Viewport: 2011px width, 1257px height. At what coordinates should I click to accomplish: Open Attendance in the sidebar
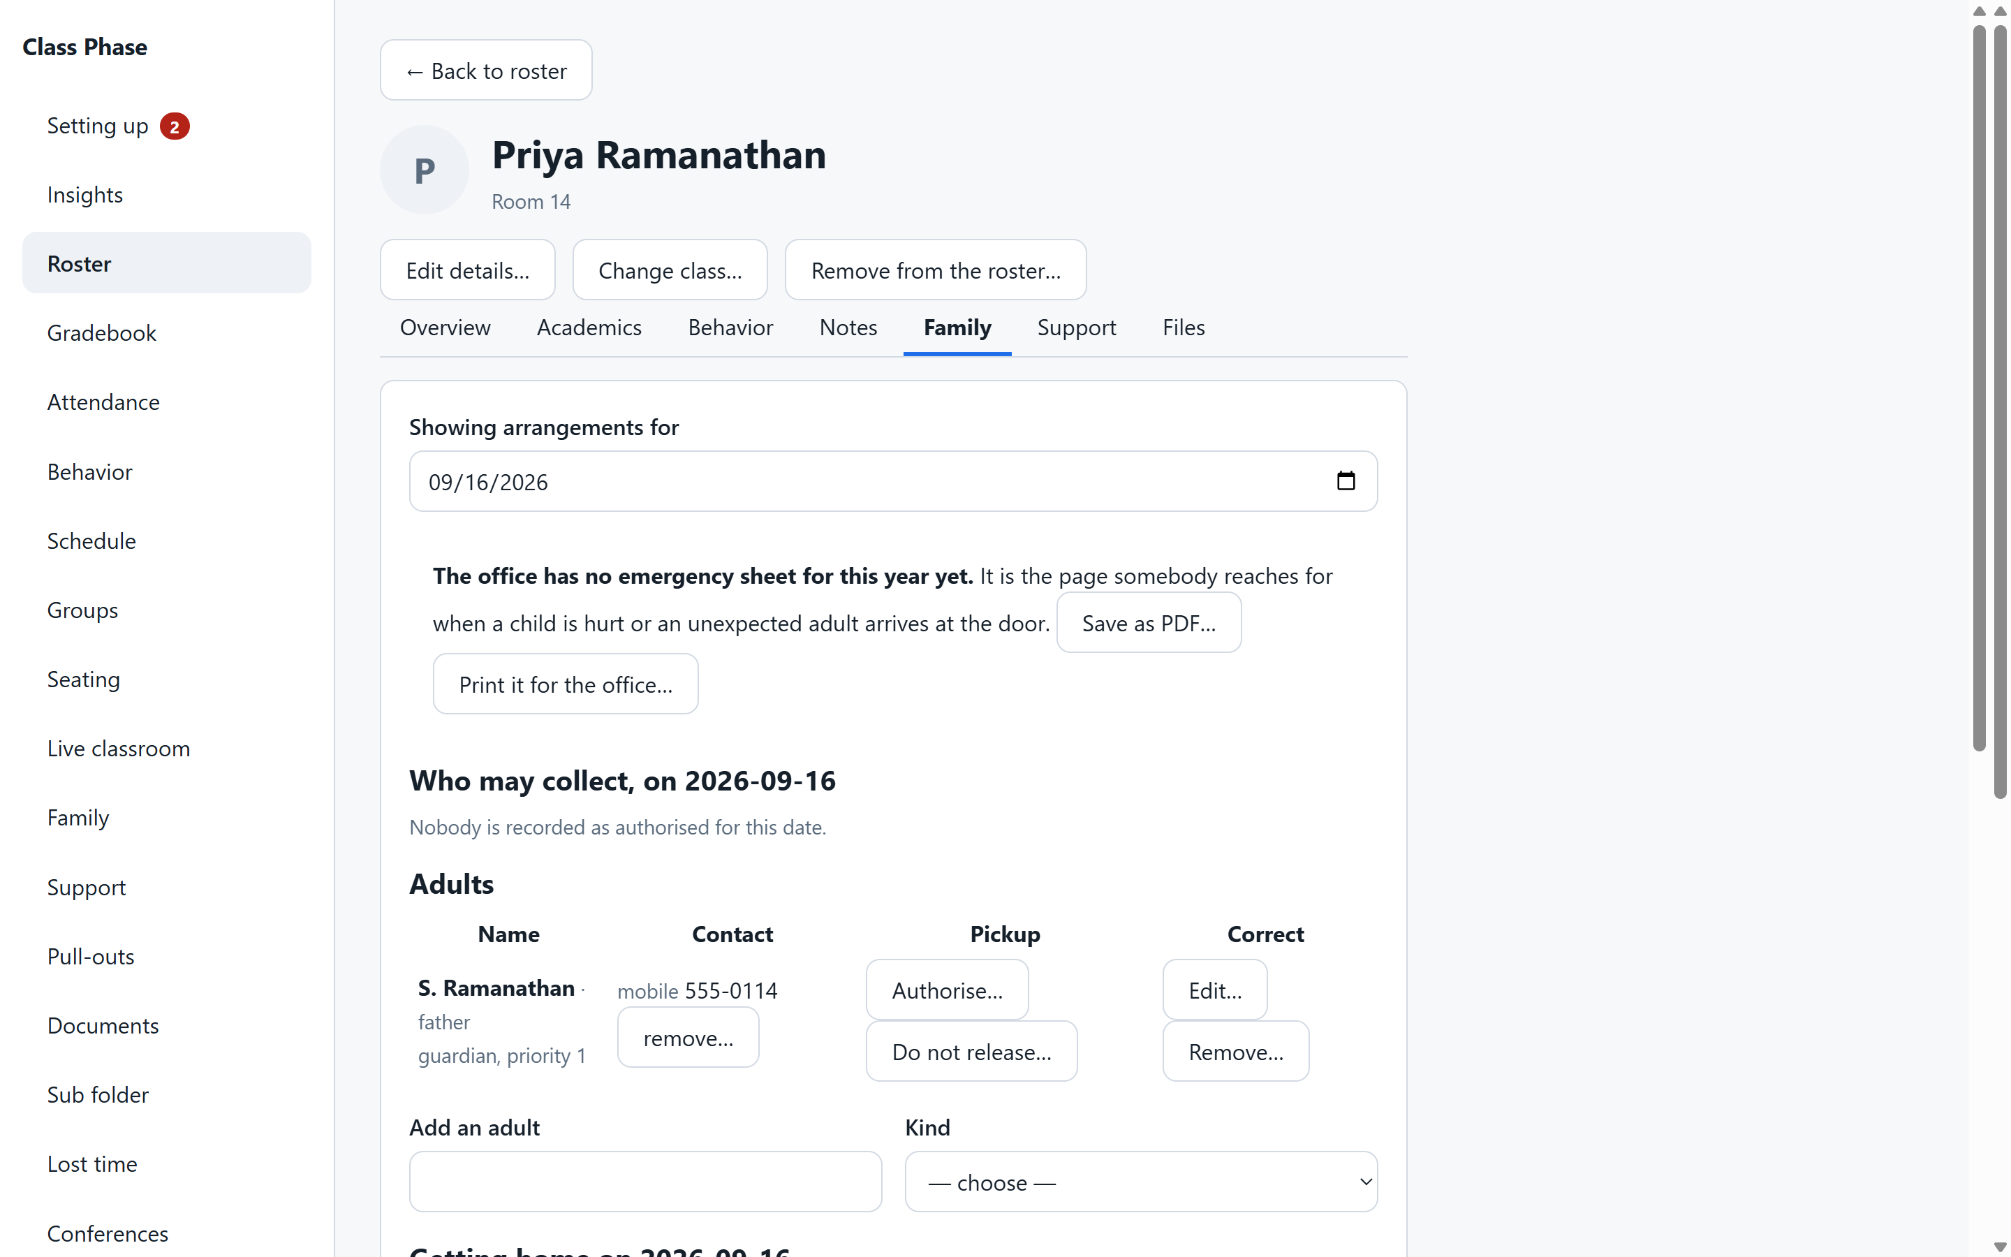pyautogui.click(x=166, y=402)
